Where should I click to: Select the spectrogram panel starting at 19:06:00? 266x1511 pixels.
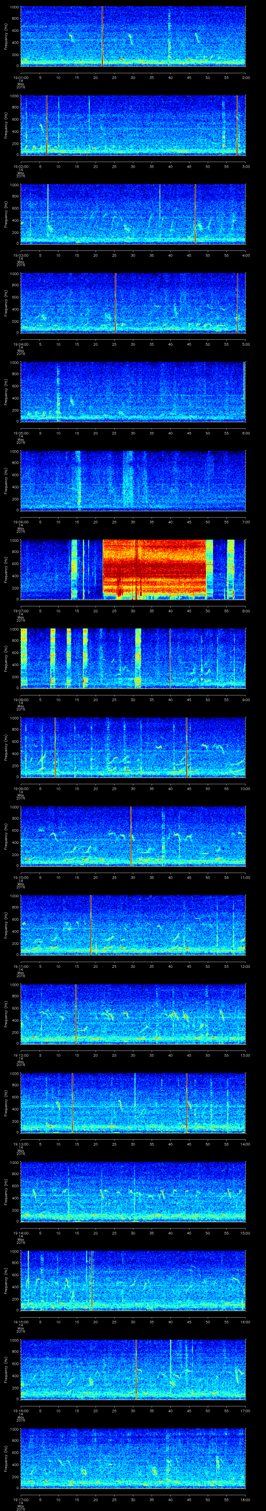[x=133, y=480]
